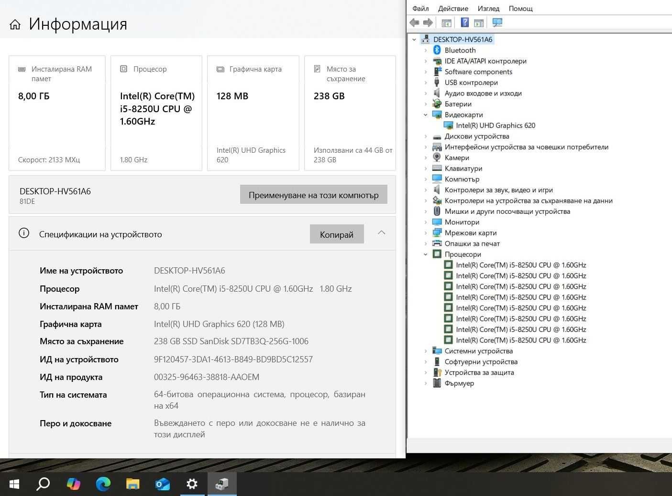This screenshot has width=672, height=496.
Task: Select Software components in device tree
Action: click(x=478, y=72)
